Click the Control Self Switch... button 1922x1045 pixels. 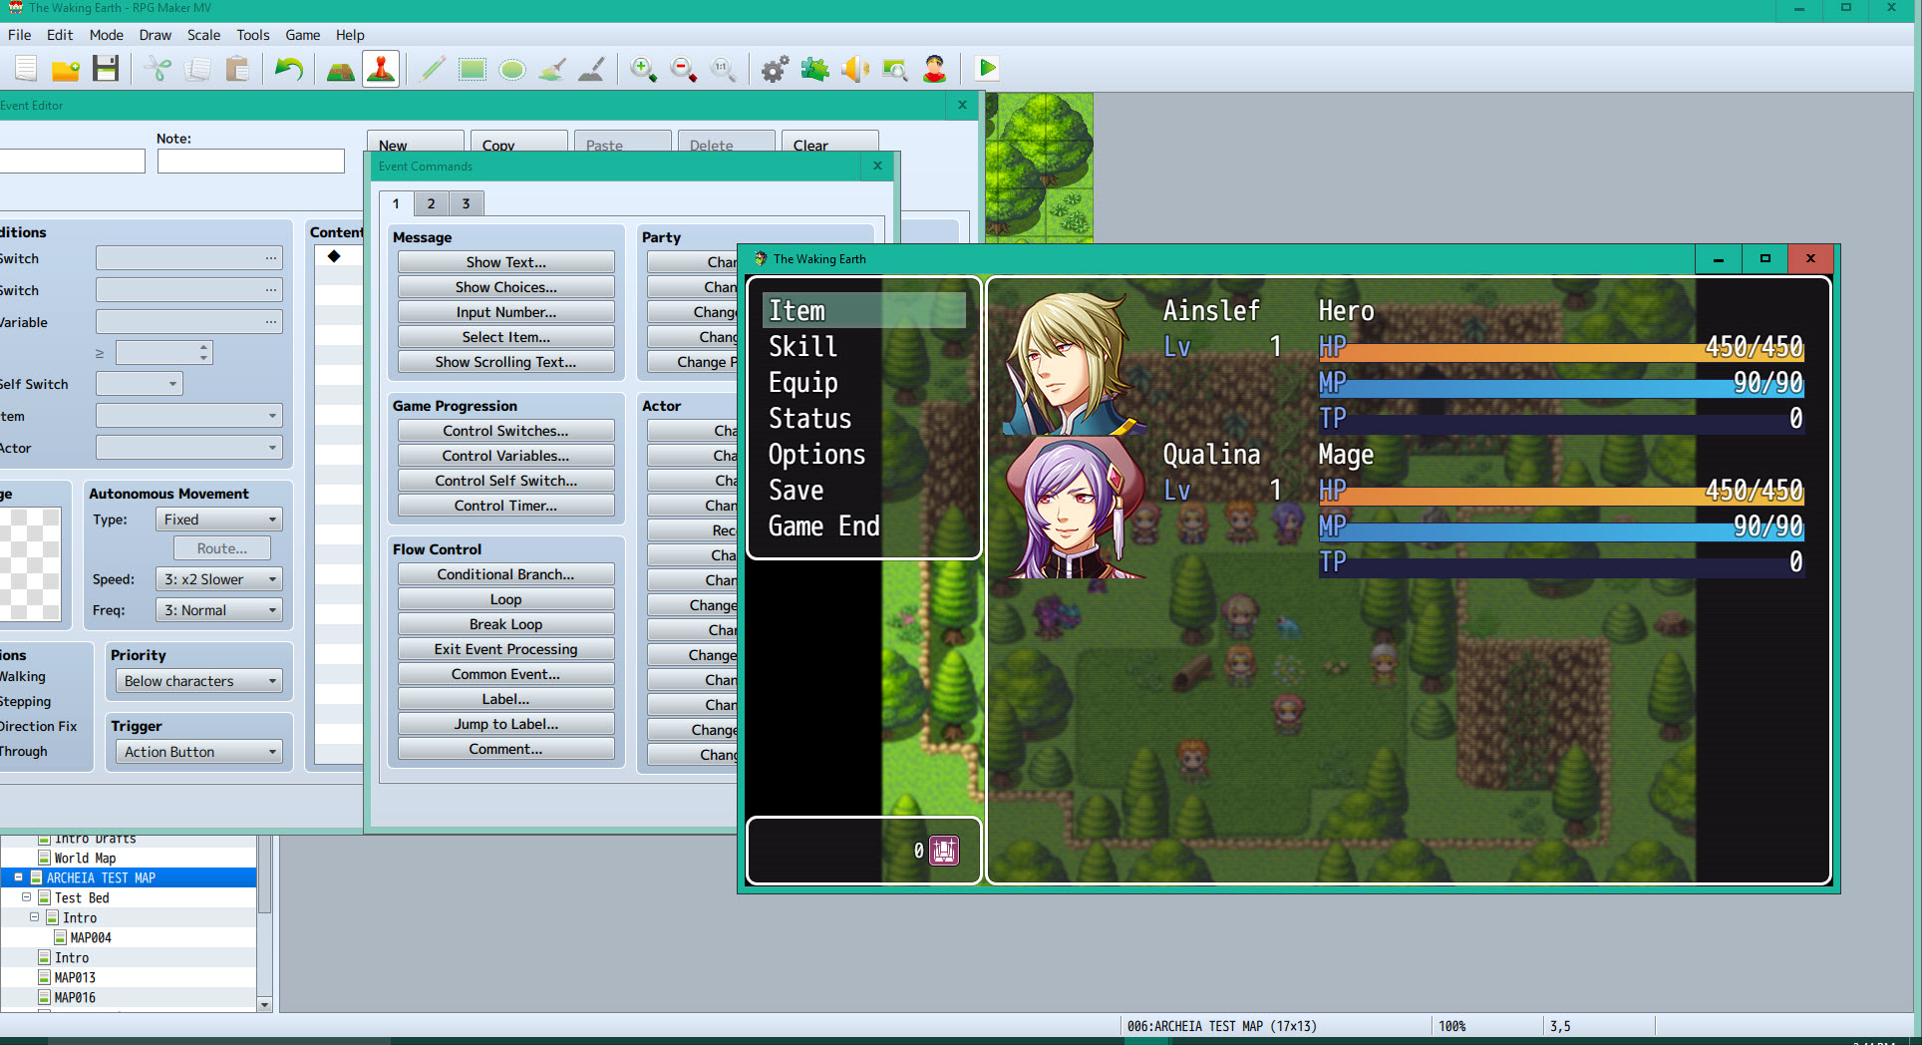pos(506,481)
